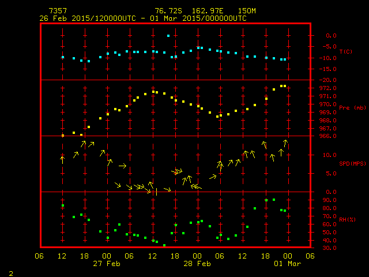Click the 40.0 humidity tick value
The width and height of the screenshot is (369, 277).
coord(329,241)
